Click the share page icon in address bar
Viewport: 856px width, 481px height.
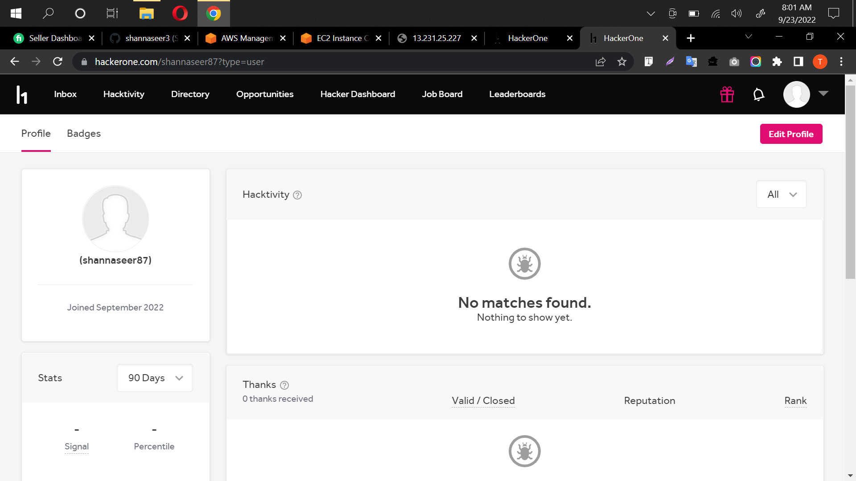pyautogui.click(x=601, y=62)
